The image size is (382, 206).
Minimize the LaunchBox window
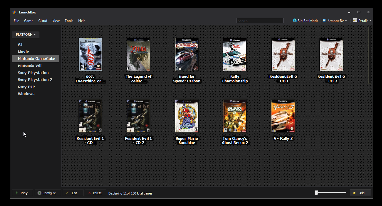(x=349, y=12)
